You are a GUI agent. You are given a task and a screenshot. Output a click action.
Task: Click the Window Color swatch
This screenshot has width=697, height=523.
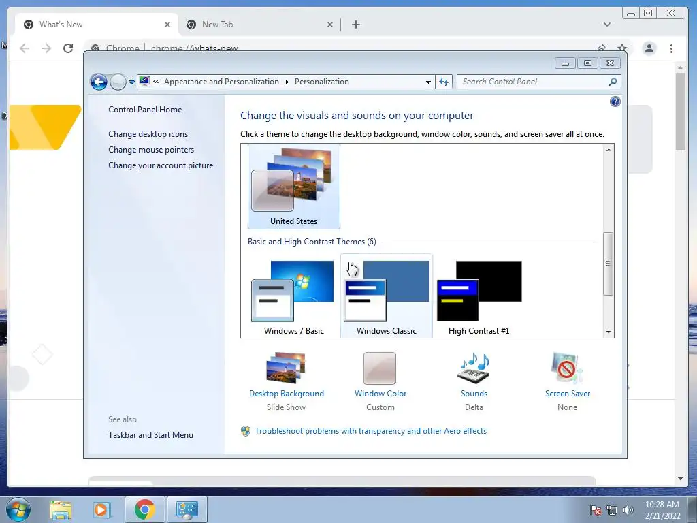(x=380, y=368)
